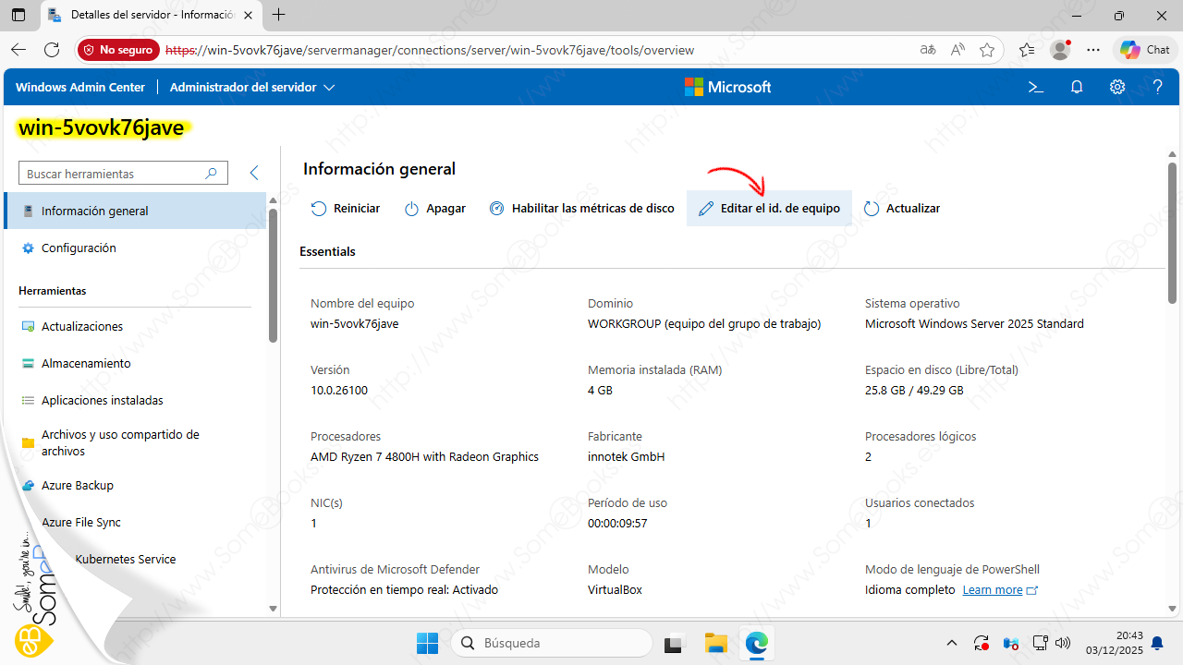Viewport: 1183px width, 665px height.
Task: Expand the Administrador del servidor dropdown
Action: tap(252, 87)
